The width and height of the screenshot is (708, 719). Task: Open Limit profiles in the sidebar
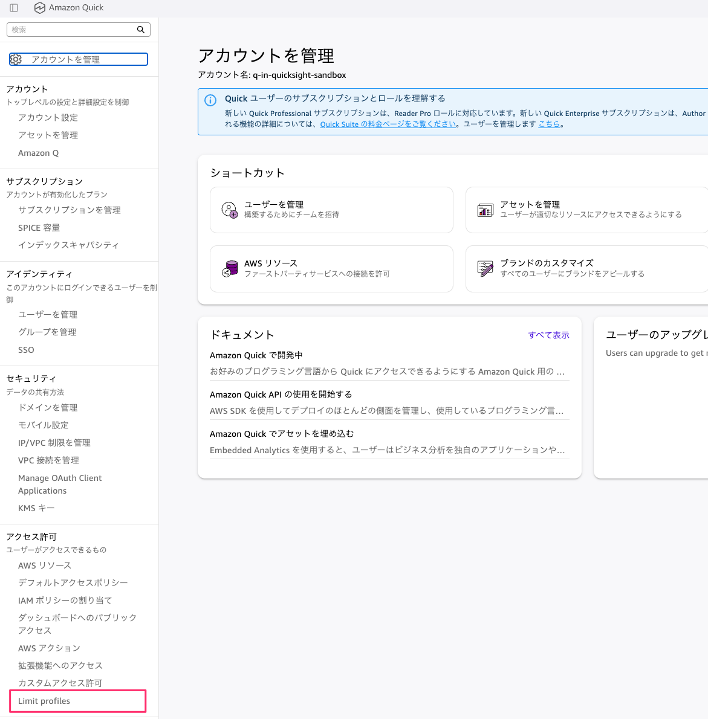[44, 701]
